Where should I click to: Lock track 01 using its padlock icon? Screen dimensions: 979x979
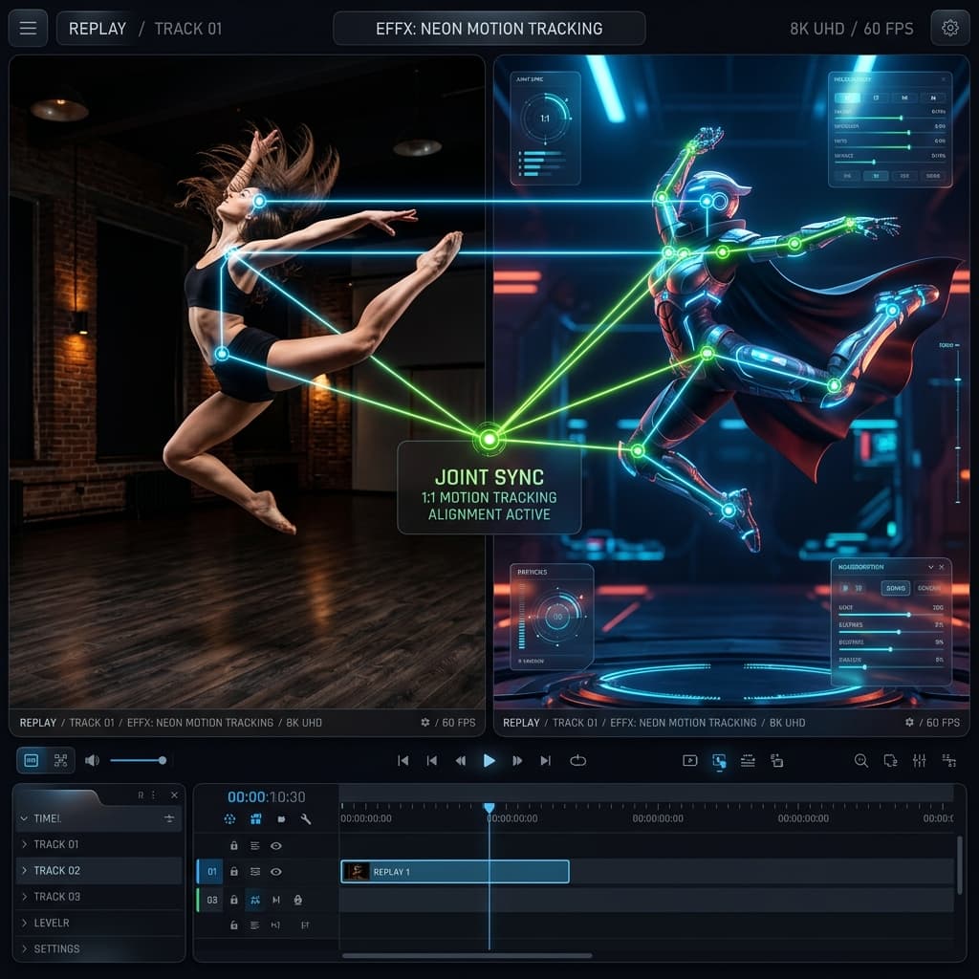tap(234, 871)
